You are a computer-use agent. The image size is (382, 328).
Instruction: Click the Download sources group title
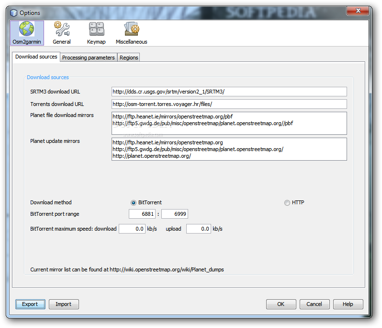point(48,77)
